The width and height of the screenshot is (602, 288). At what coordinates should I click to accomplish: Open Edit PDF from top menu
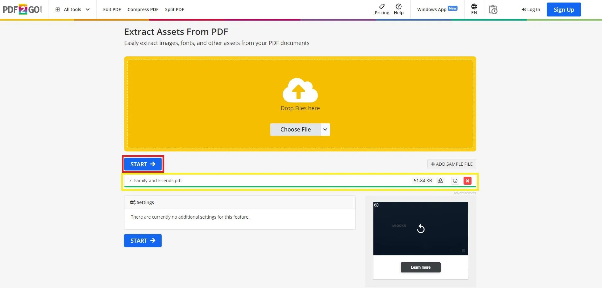[x=112, y=10]
